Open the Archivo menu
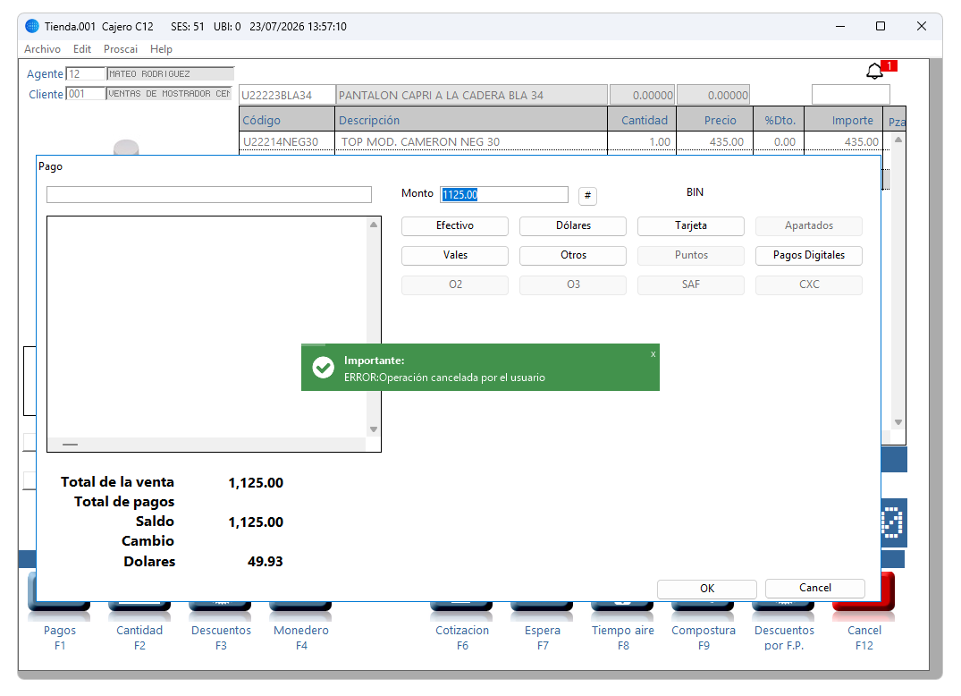Screen dimensions: 961x696 (x=42, y=49)
